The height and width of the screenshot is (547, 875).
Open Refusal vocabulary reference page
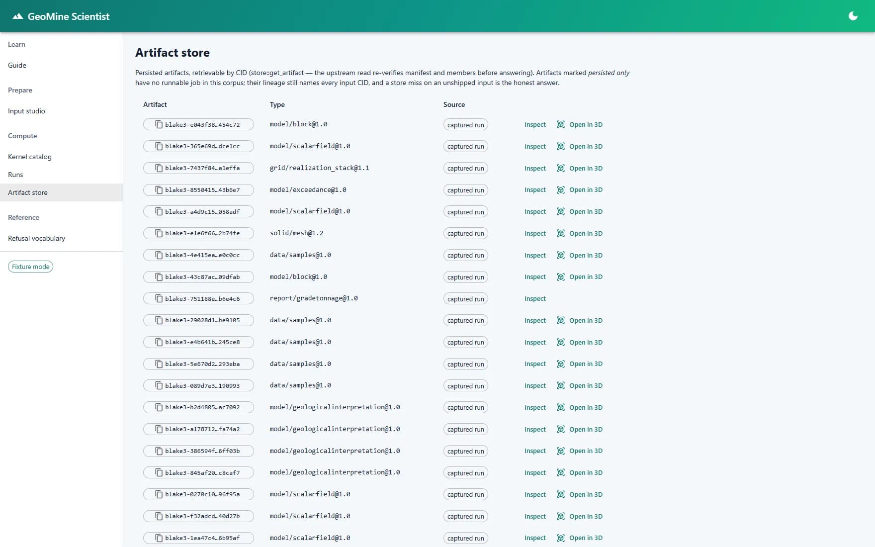pos(36,238)
